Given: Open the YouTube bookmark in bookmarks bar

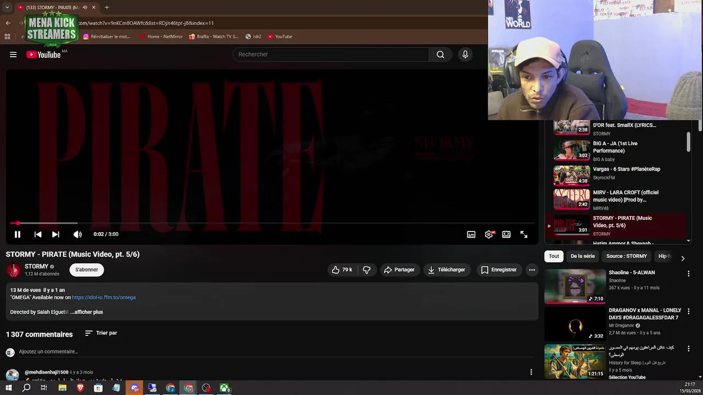Looking at the screenshot, I should [x=280, y=37].
